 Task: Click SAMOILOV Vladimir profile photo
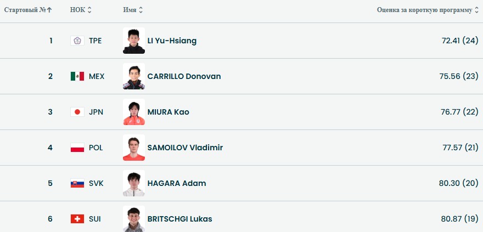(x=134, y=148)
